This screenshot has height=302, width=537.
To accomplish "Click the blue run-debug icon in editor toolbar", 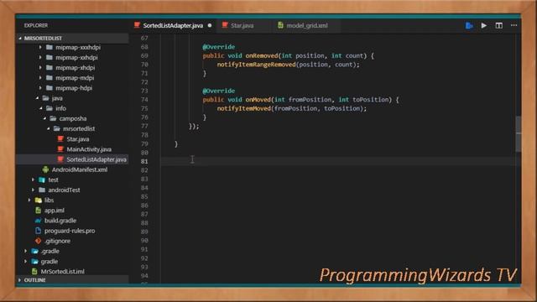I will pyautogui.click(x=469, y=25).
